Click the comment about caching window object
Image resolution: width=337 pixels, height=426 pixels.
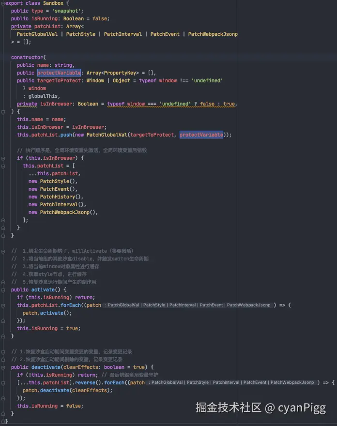click(x=55, y=267)
